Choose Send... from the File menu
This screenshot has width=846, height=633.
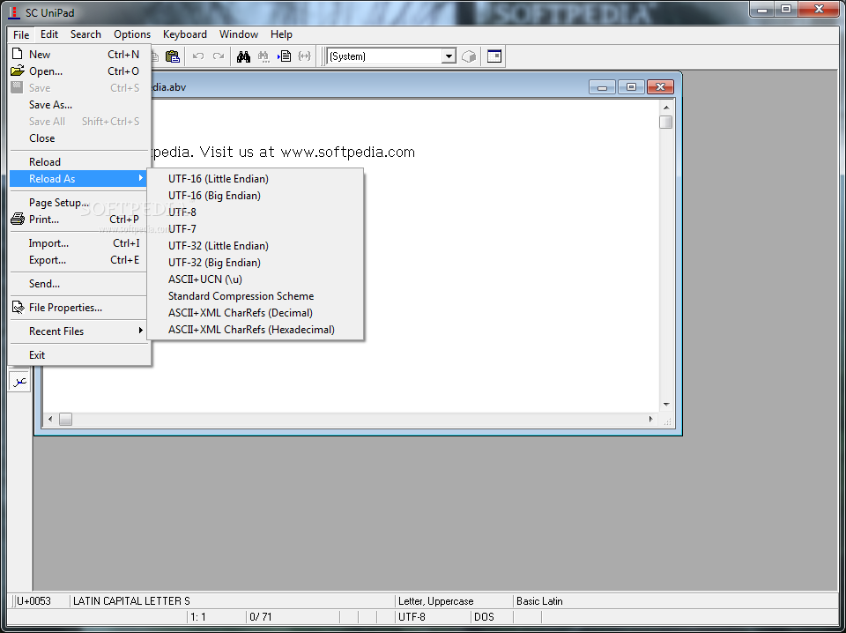79,283
